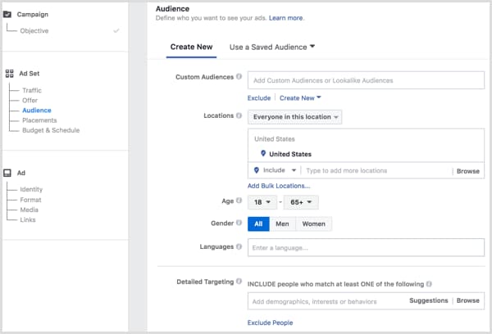Viewport: 492px width, 334px height.
Task: Click the Ad Set grid icon
Action: point(8,74)
